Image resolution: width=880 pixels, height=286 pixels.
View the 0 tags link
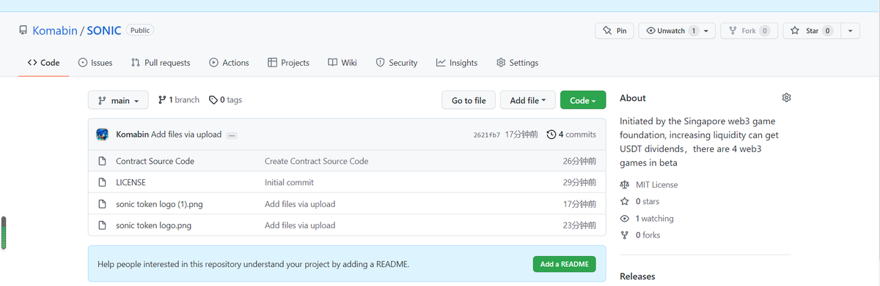coord(226,99)
